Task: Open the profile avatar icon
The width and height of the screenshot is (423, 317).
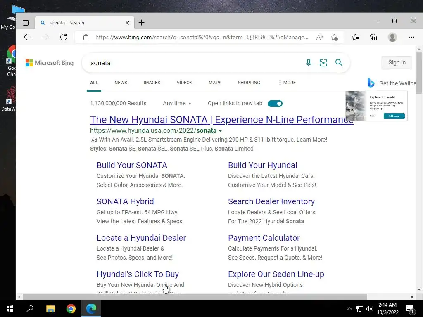Action: click(392, 37)
